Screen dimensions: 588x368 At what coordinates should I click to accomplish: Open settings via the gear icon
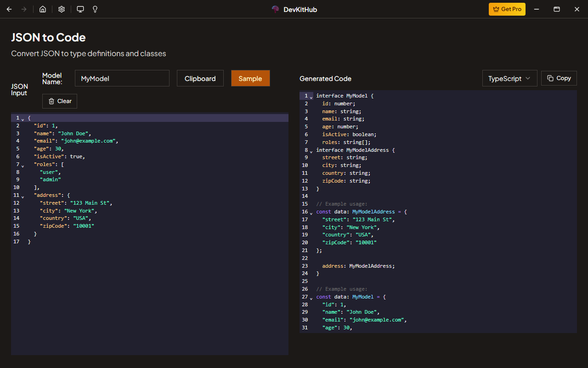62,9
